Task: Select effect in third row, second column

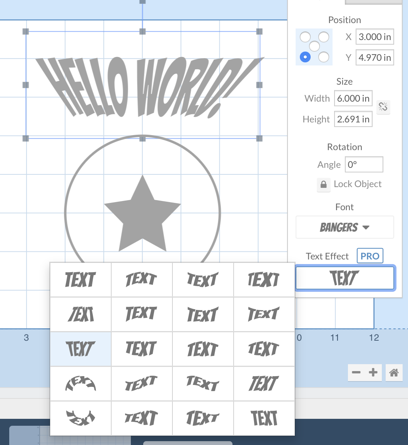Action: point(142,349)
